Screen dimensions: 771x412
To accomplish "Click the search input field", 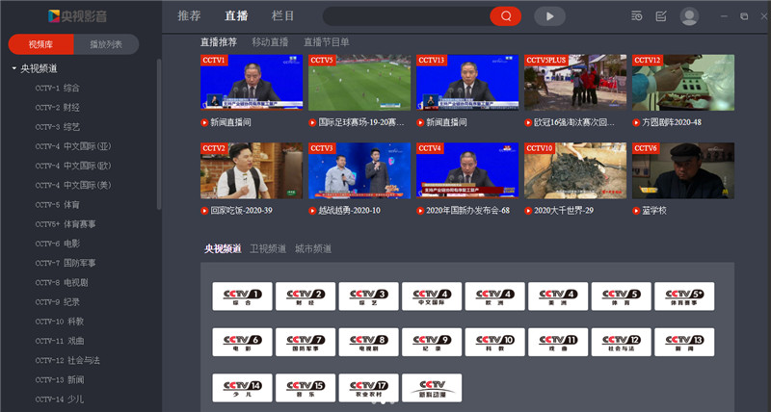I will pos(406,16).
